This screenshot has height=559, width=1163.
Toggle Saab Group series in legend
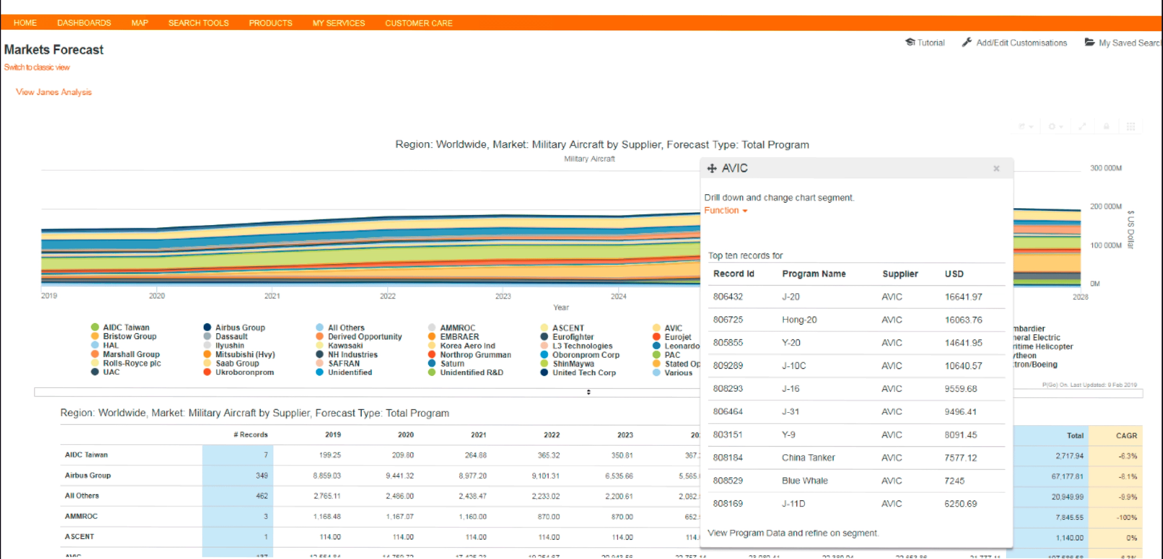point(231,363)
